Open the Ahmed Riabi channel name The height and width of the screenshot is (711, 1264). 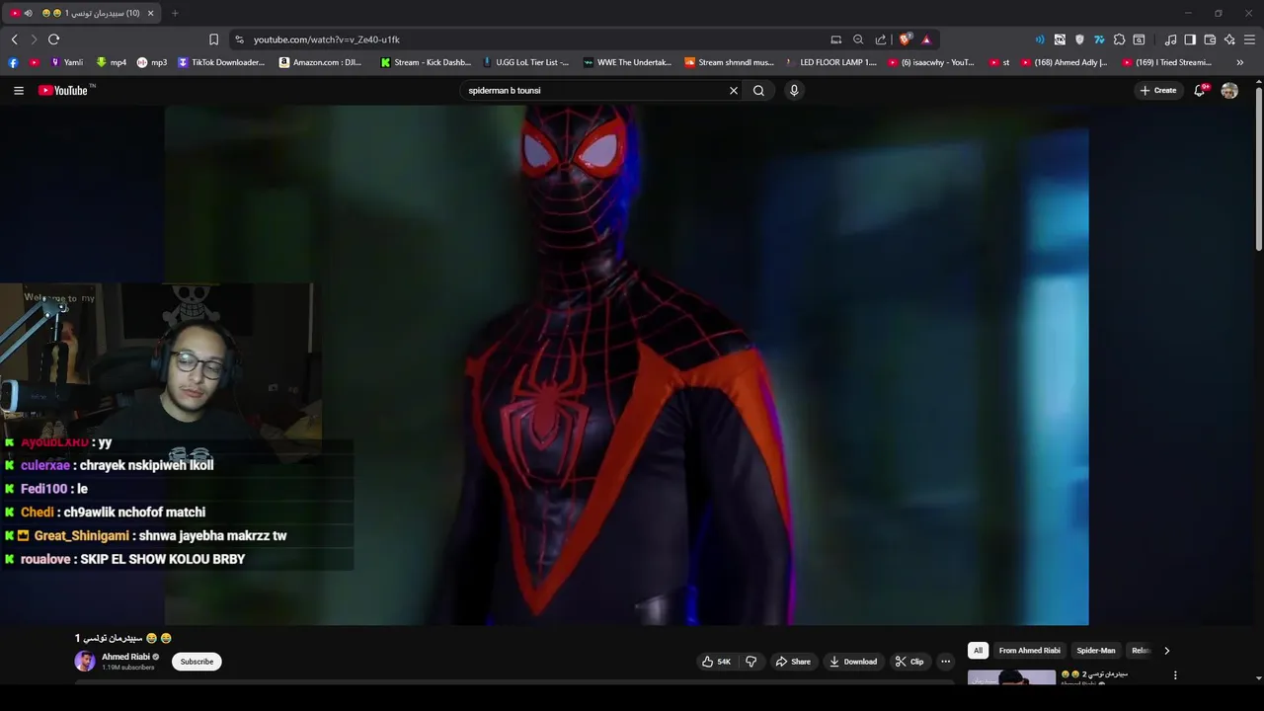coord(125,657)
